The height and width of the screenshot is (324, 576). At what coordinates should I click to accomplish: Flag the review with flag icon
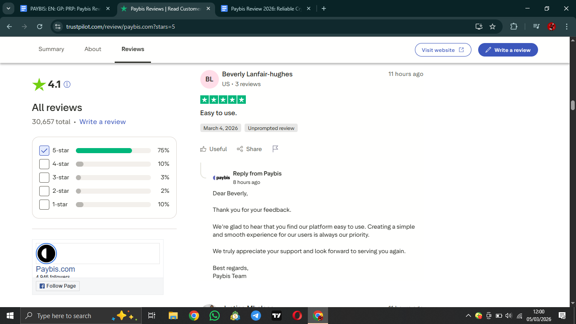click(275, 149)
